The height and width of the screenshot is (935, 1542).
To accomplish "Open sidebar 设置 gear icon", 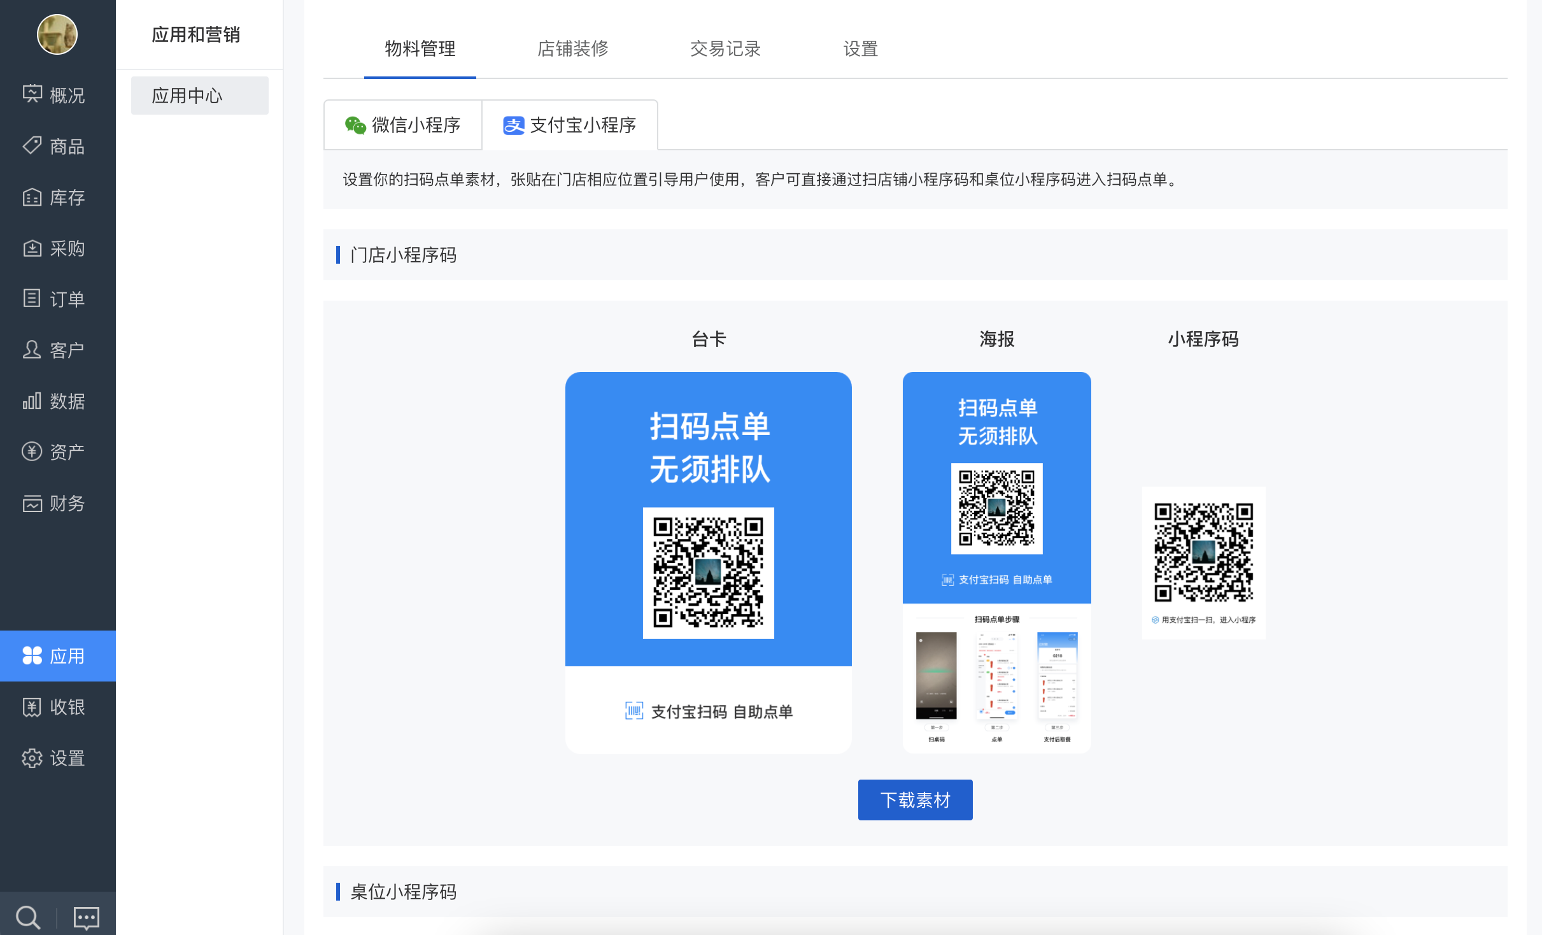I will (32, 758).
